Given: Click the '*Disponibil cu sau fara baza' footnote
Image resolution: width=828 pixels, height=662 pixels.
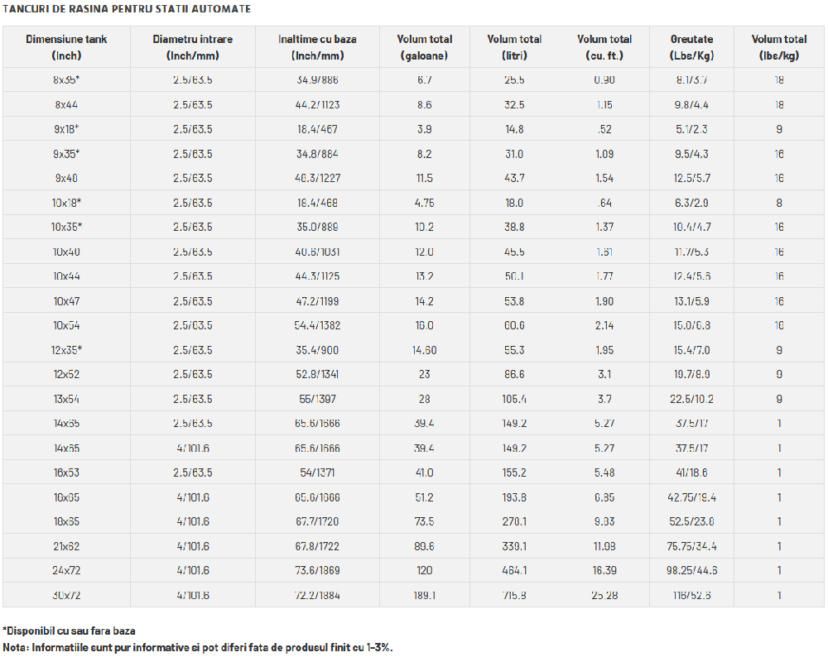Looking at the screenshot, I should [x=69, y=631].
